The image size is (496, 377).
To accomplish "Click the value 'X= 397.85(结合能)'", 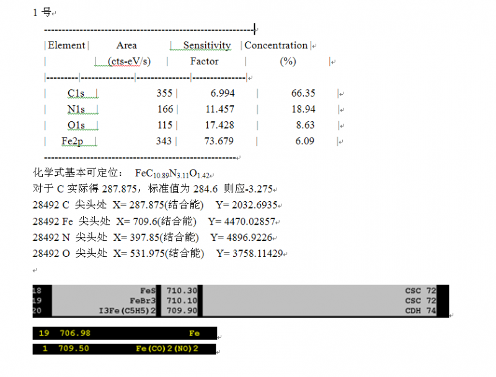I will click(156, 238).
